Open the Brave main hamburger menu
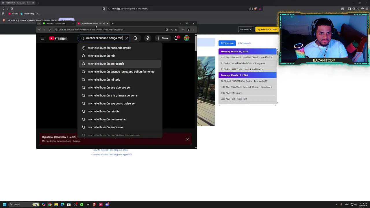370x208 pixels. click(367, 9)
